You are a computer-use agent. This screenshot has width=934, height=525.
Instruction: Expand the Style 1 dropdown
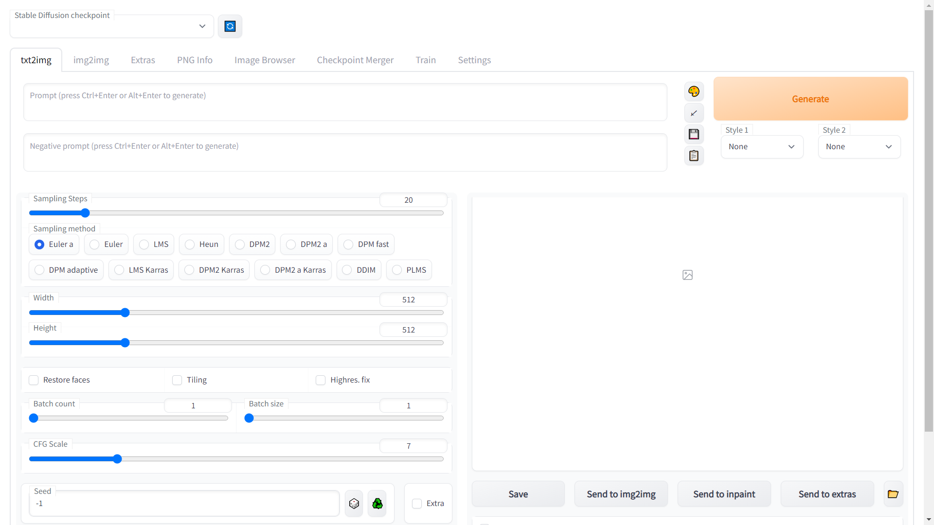(762, 147)
